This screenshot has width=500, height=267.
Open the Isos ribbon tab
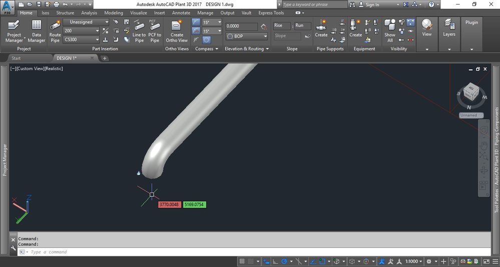pos(45,13)
